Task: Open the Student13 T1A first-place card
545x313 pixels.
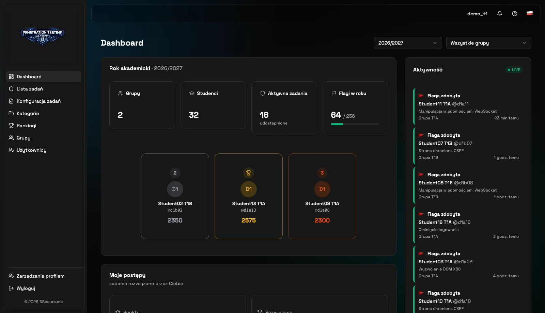Action: tap(249, 196)
